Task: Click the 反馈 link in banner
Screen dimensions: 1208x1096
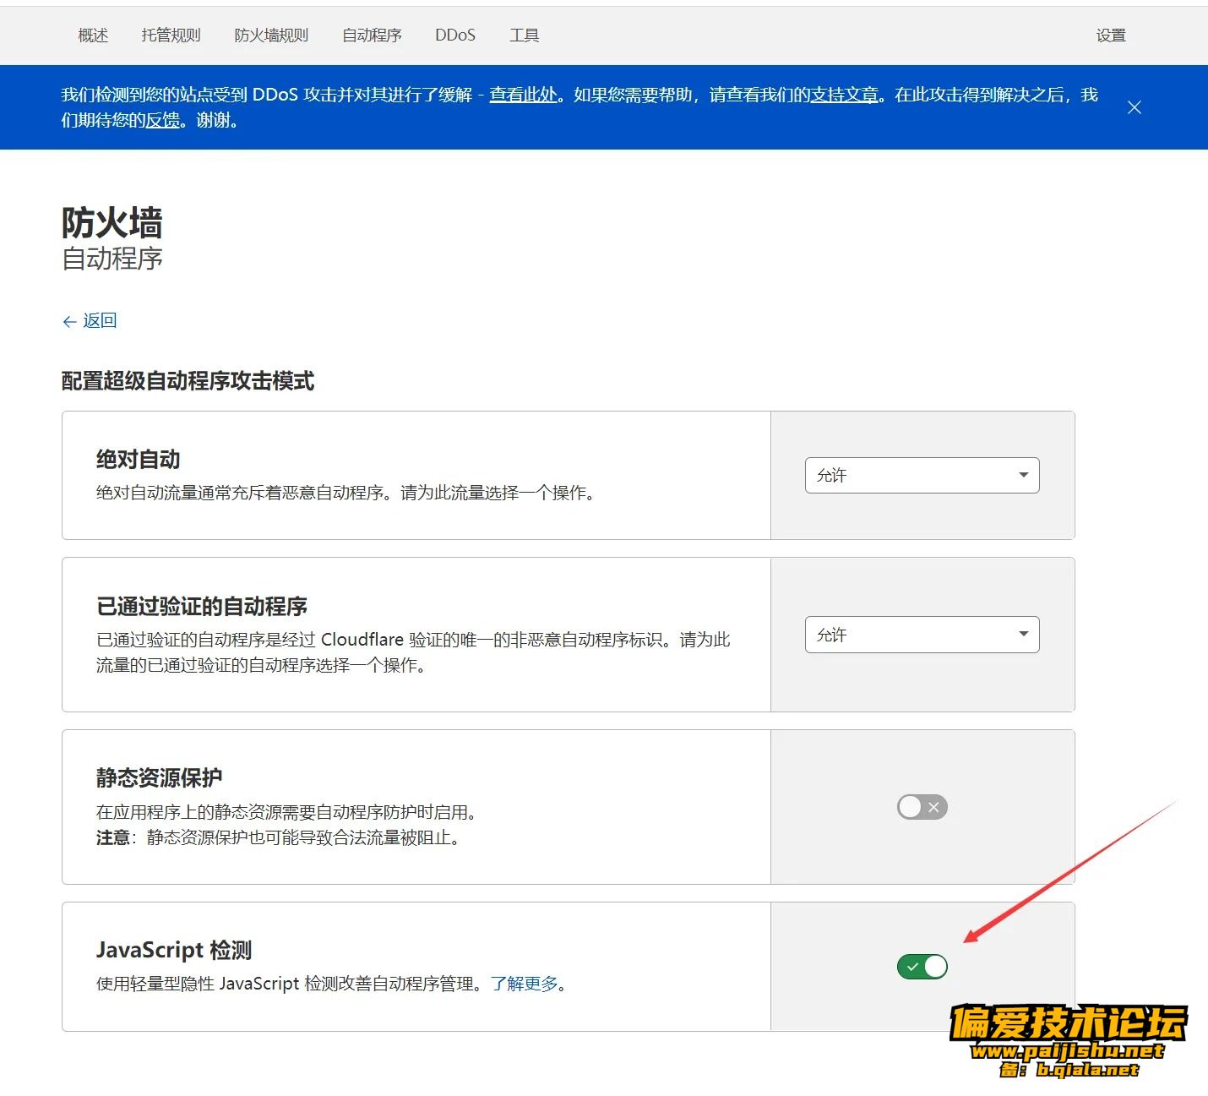Action: (162, 120)
